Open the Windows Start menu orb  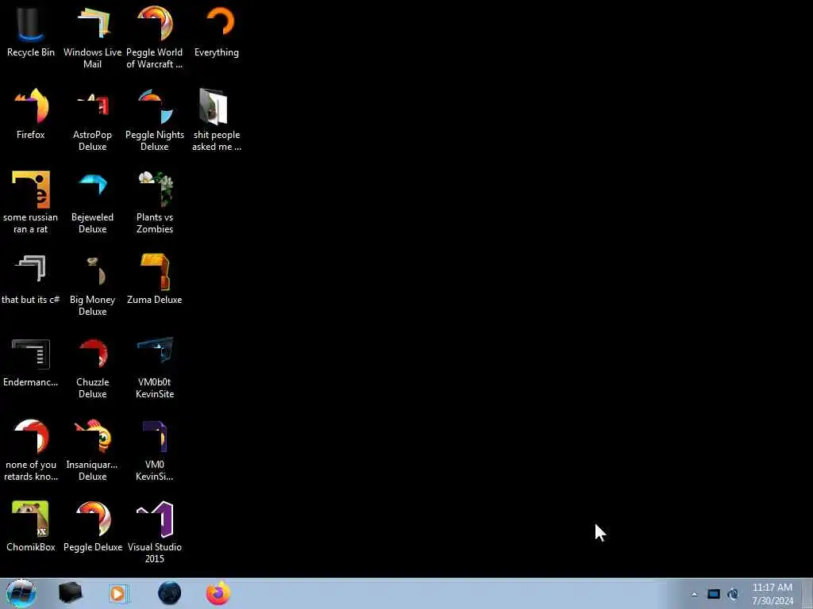coord(21,593)
